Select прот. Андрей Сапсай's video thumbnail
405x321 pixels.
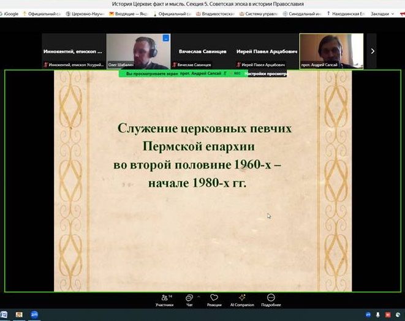[331, 50]
